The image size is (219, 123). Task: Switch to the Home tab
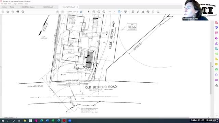click(4, 7)
